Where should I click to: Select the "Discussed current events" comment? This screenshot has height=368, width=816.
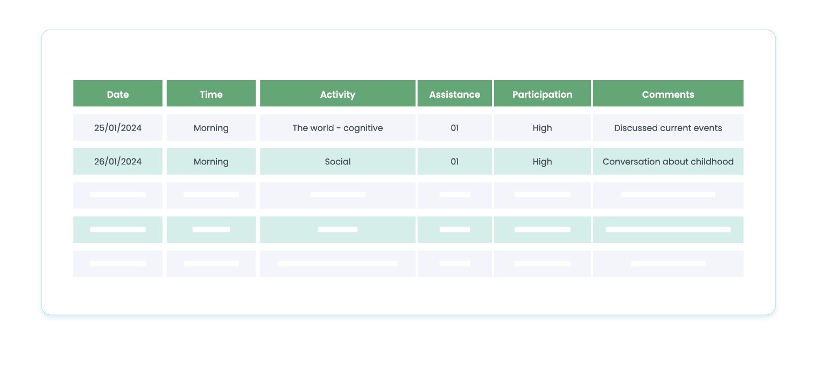coord(668,128)
